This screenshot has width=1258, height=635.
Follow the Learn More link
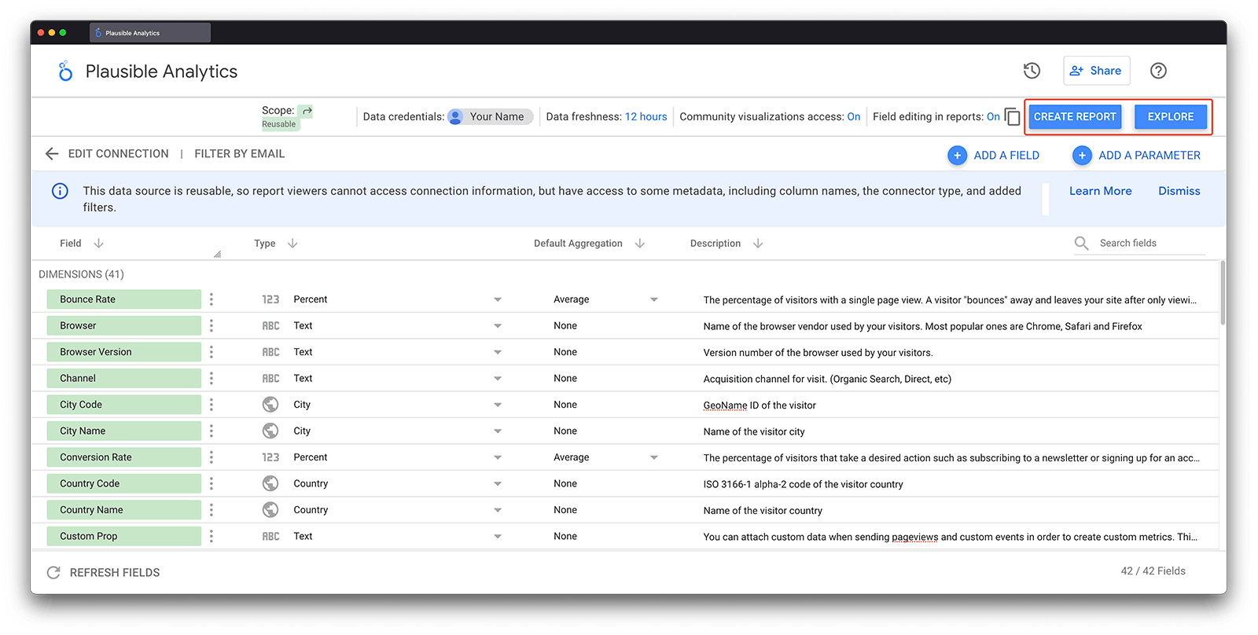(x=1100, y=191)
